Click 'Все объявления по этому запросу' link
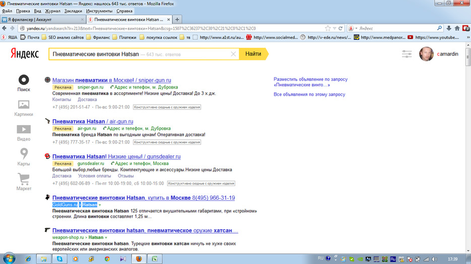Viewport: 471px width, 264px height. click(x=309, y=94)
